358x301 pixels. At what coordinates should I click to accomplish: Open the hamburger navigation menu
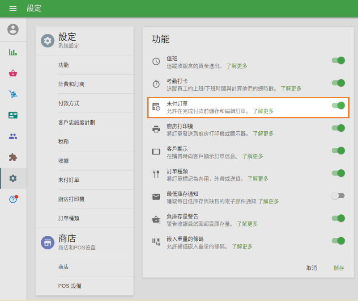(13, 8)
